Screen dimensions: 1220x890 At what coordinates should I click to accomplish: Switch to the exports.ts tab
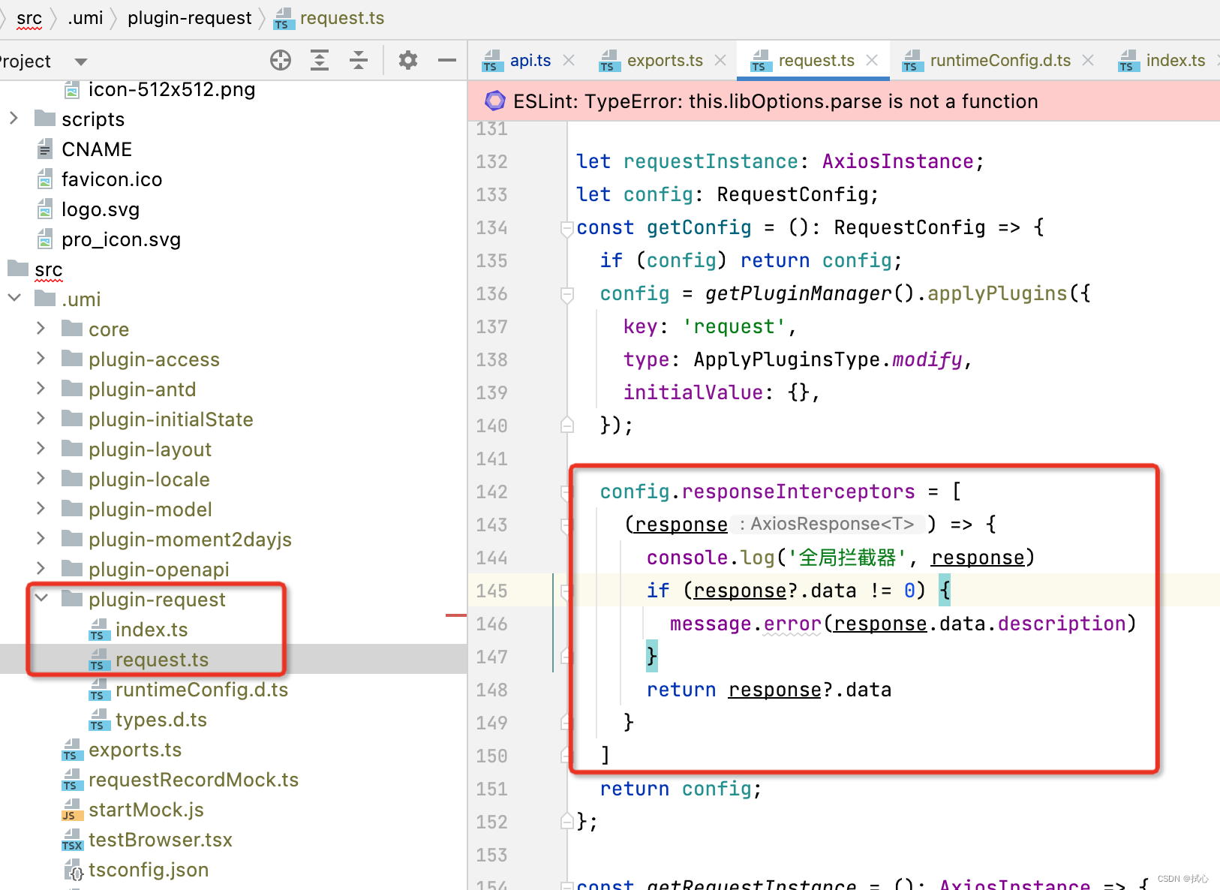[x=665, y=60]
